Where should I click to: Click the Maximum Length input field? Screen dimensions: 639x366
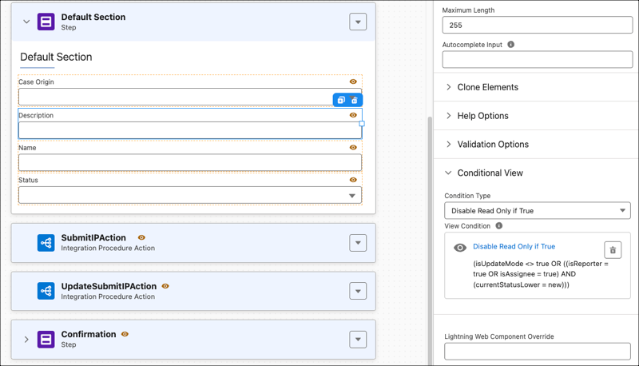click(537, 26)
